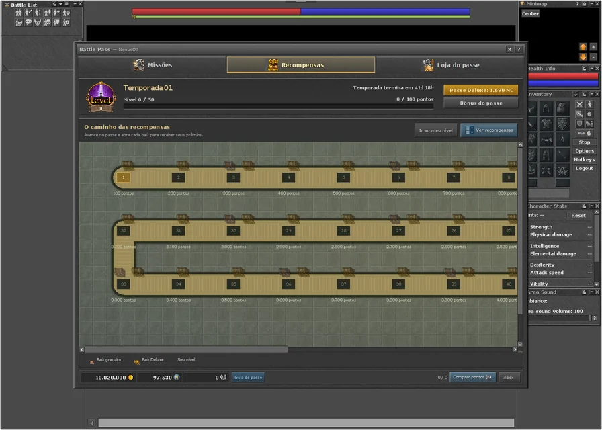Click the crossed swords icon in Inventory
Screen dimensions: 602x430
tap(579, 104)
